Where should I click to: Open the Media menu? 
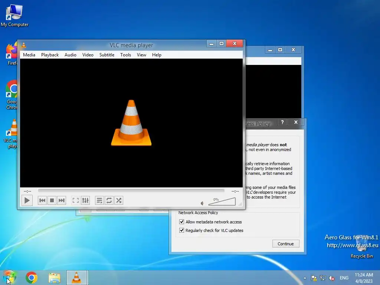tap(29, 55)
